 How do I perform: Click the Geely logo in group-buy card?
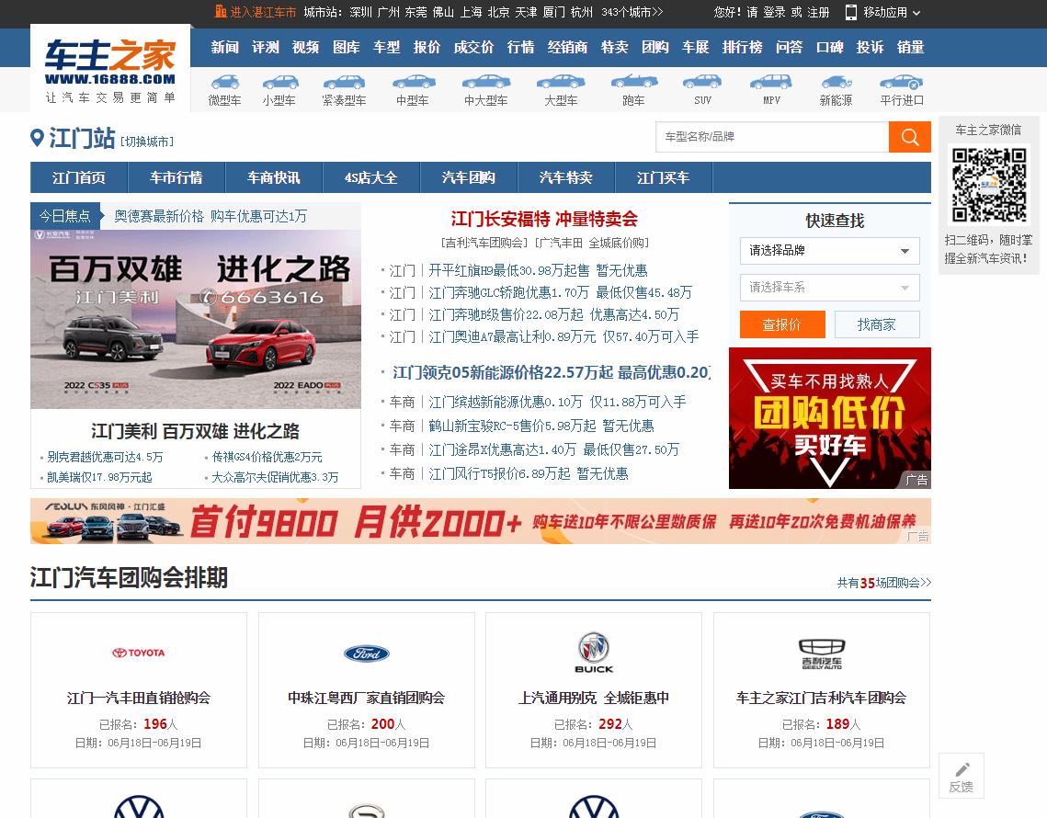(x=821, y=653)
